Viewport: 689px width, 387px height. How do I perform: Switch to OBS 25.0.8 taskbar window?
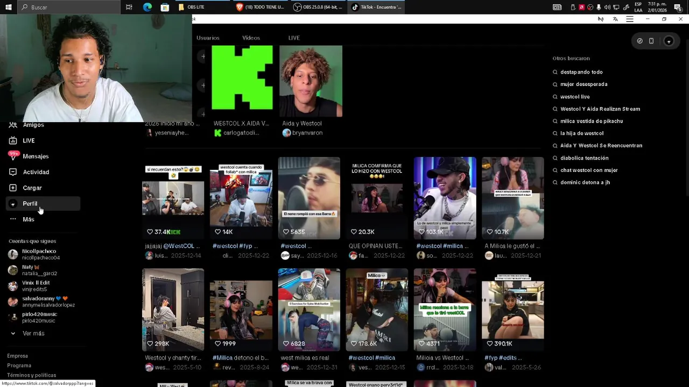319,7
